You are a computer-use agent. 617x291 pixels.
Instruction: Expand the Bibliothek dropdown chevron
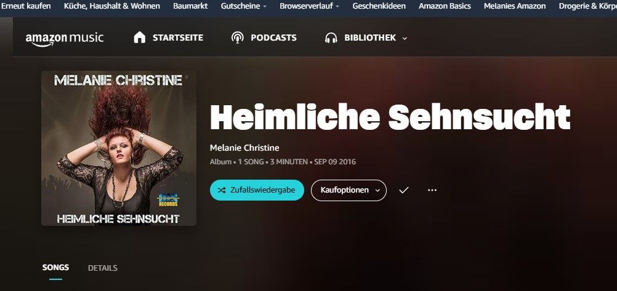405,38
